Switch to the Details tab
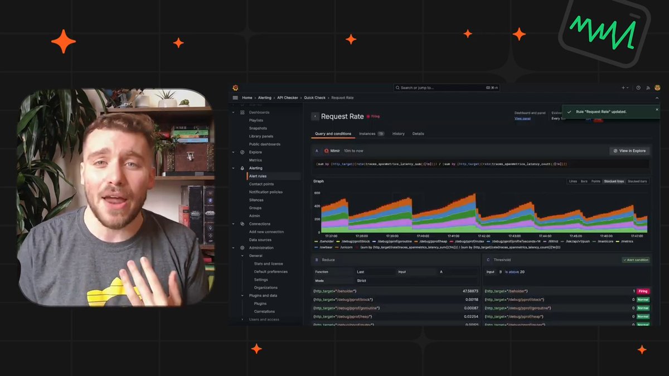This screenshot has height=376, width=669. coord(418,134)
